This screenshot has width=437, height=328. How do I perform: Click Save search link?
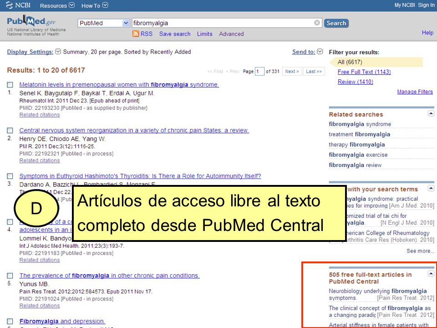(x=175, y=34)
